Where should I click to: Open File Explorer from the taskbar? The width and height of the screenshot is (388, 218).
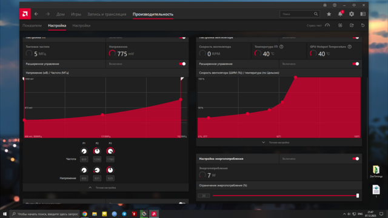click(95, 214)
